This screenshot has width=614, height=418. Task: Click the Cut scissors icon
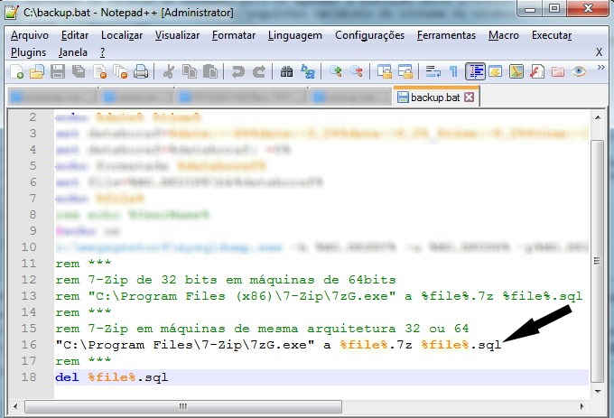169,71
